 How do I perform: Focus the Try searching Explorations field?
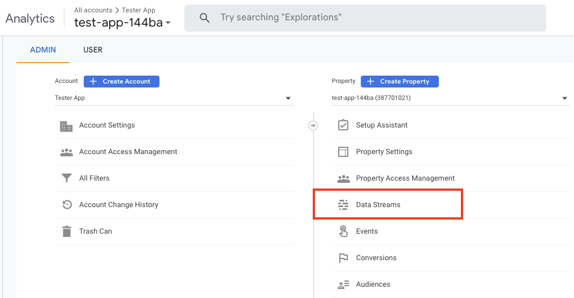(365, 18)
